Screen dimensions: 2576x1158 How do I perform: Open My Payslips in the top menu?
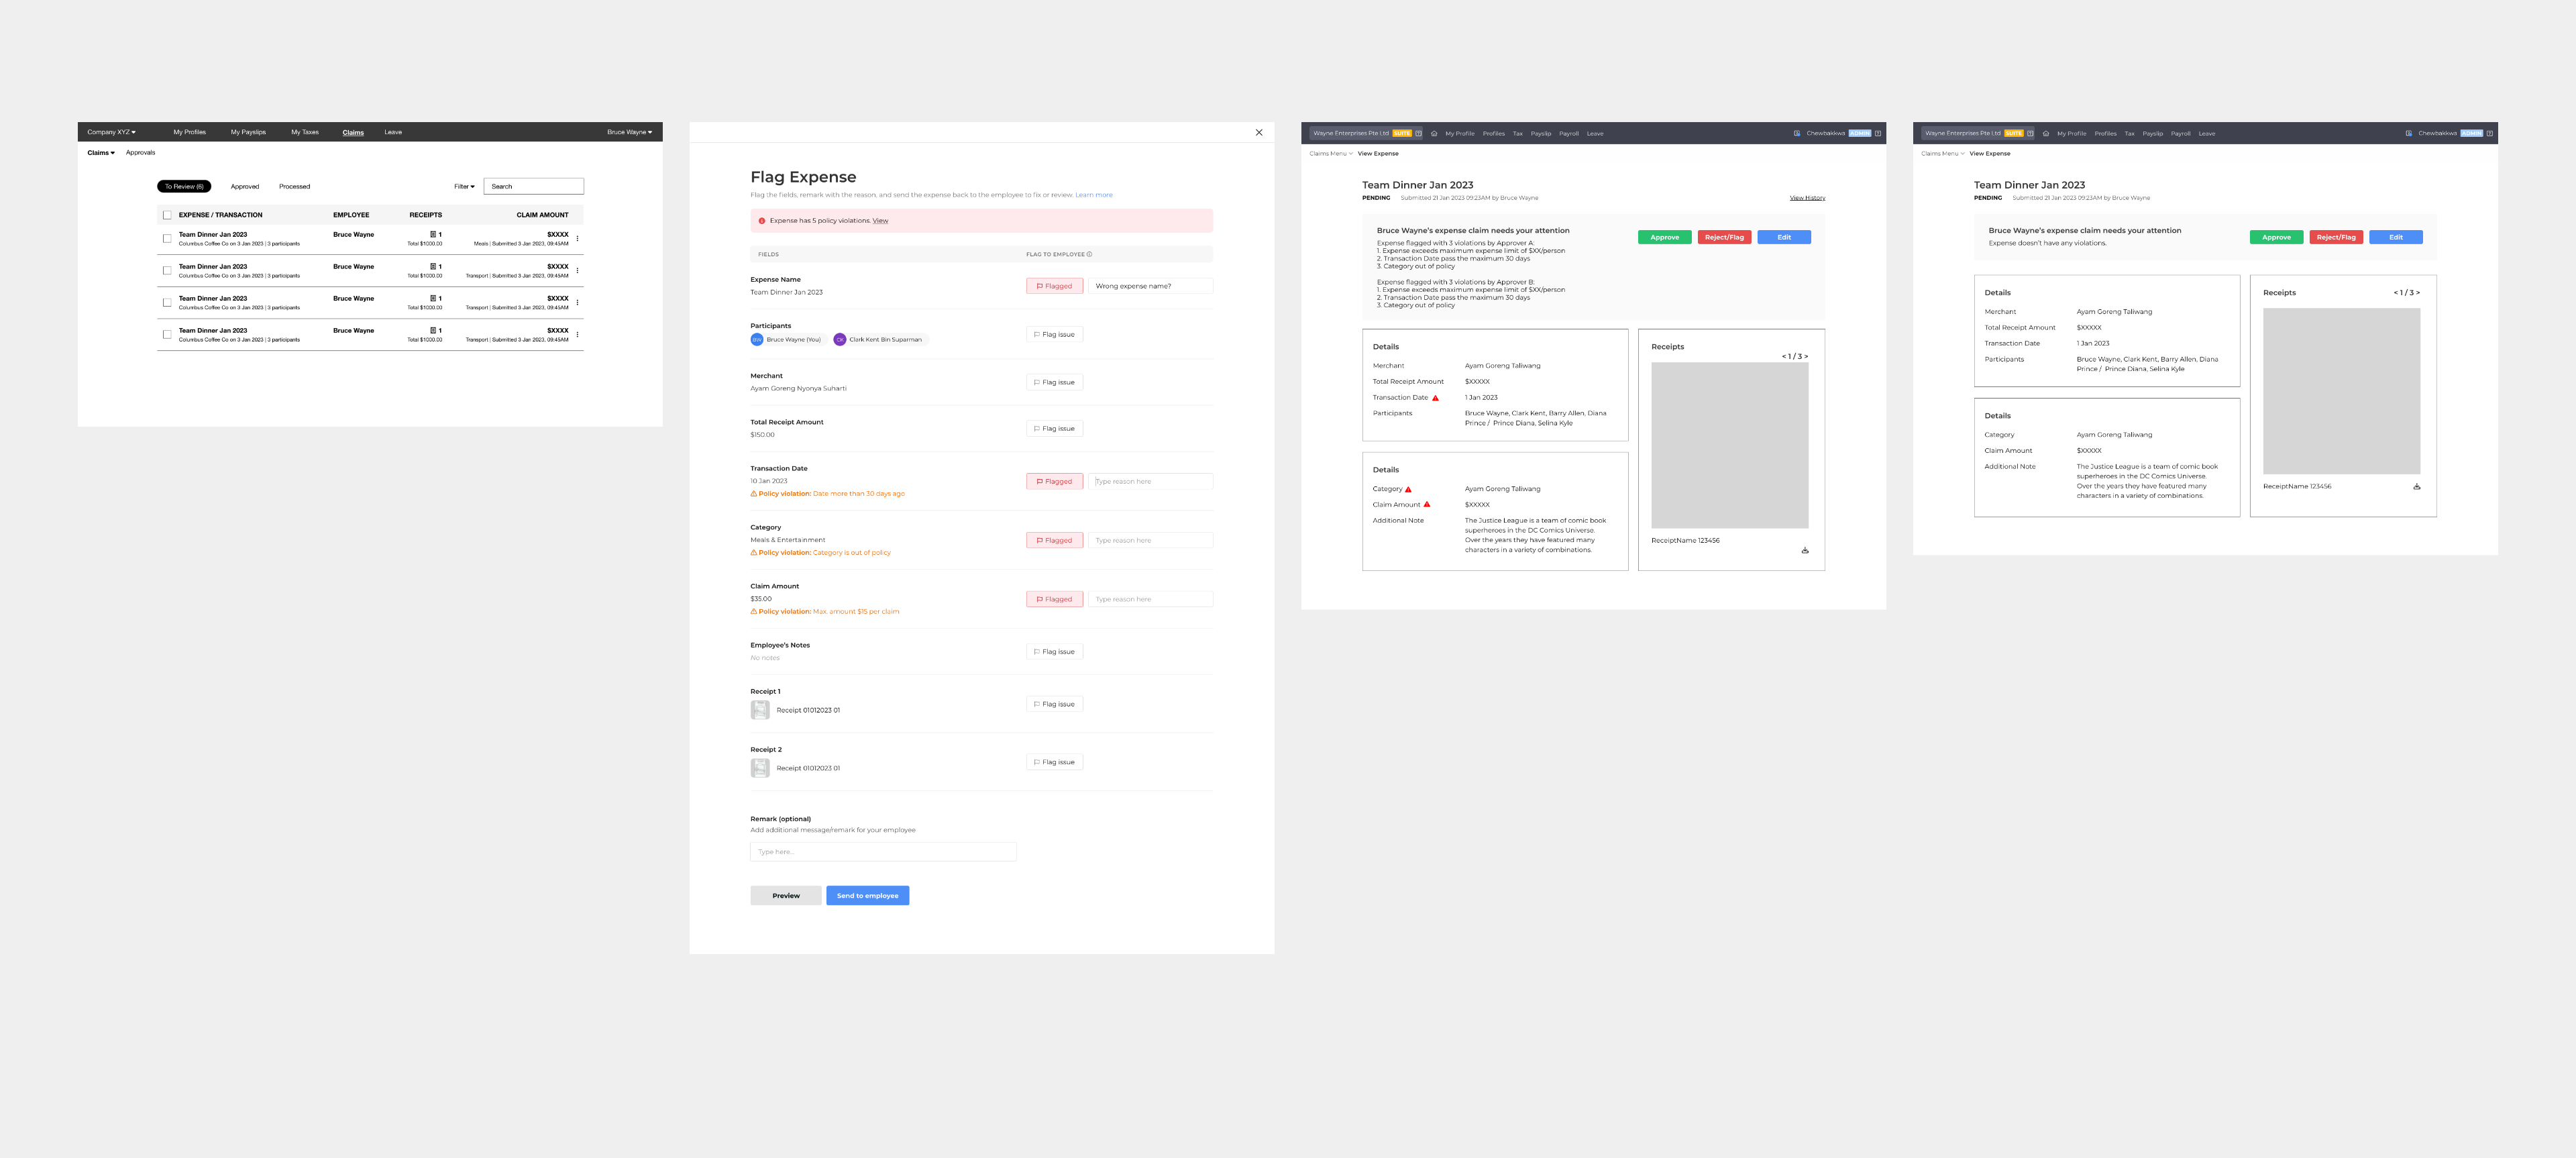pyautogui.click(x=248, y=132)
